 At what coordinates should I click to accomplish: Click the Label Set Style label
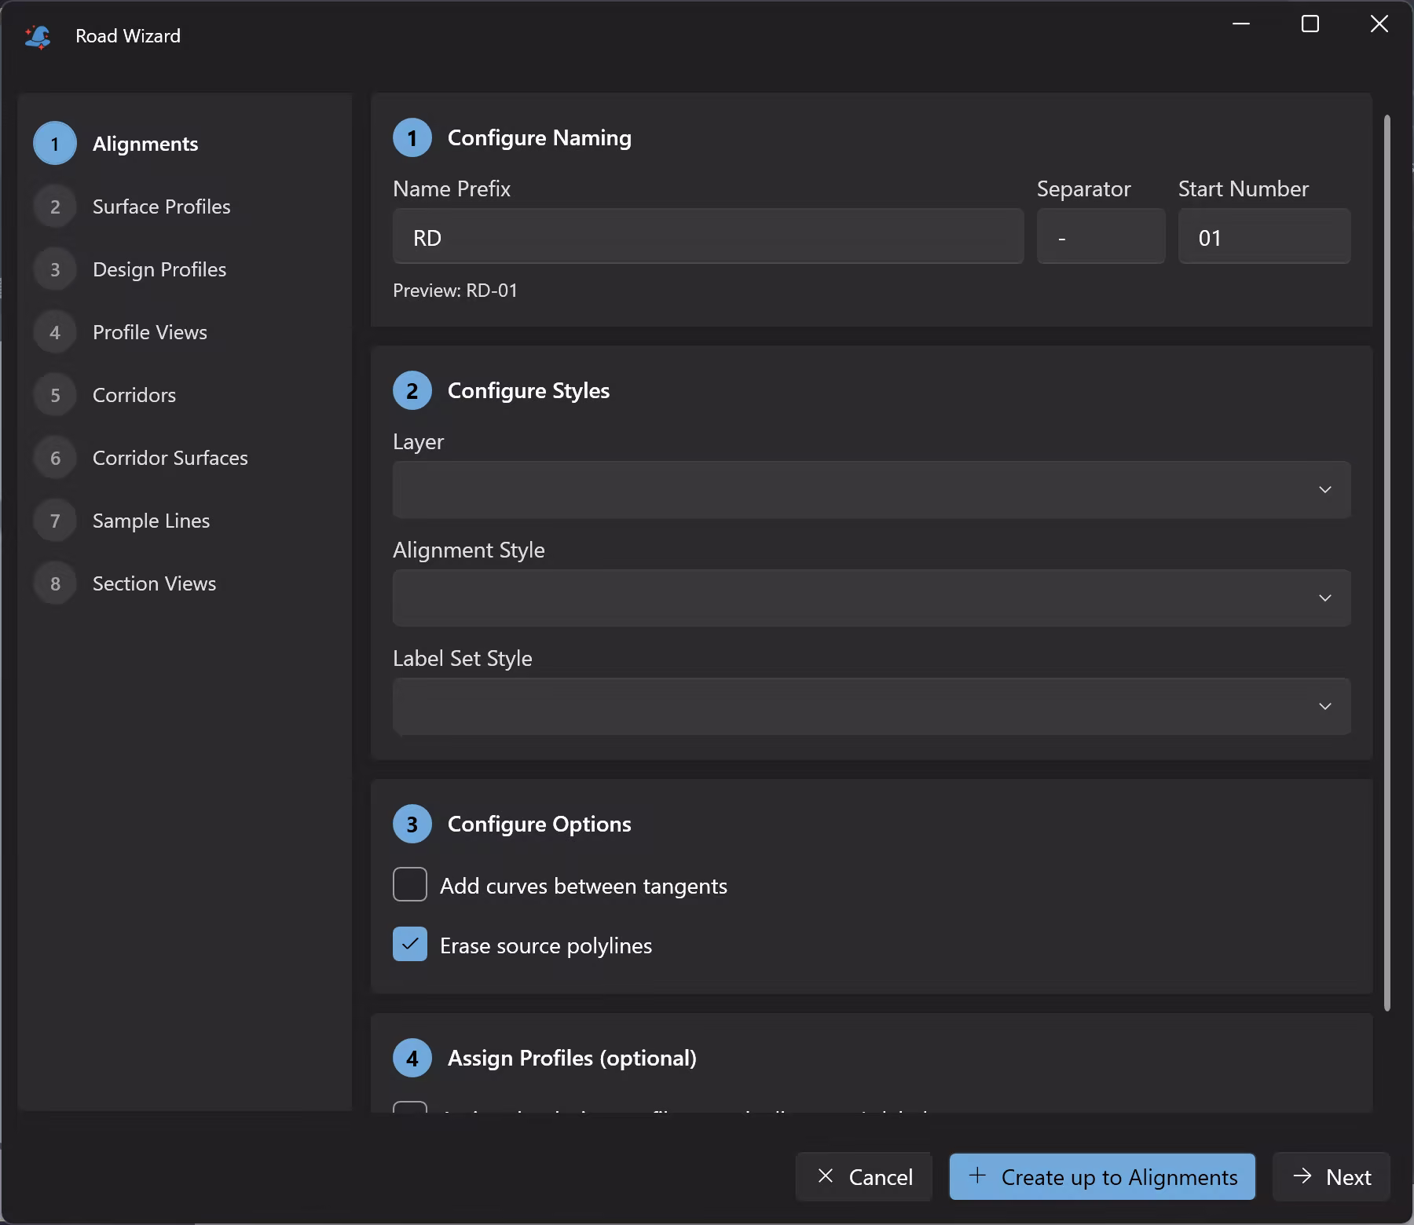point(463,658)
